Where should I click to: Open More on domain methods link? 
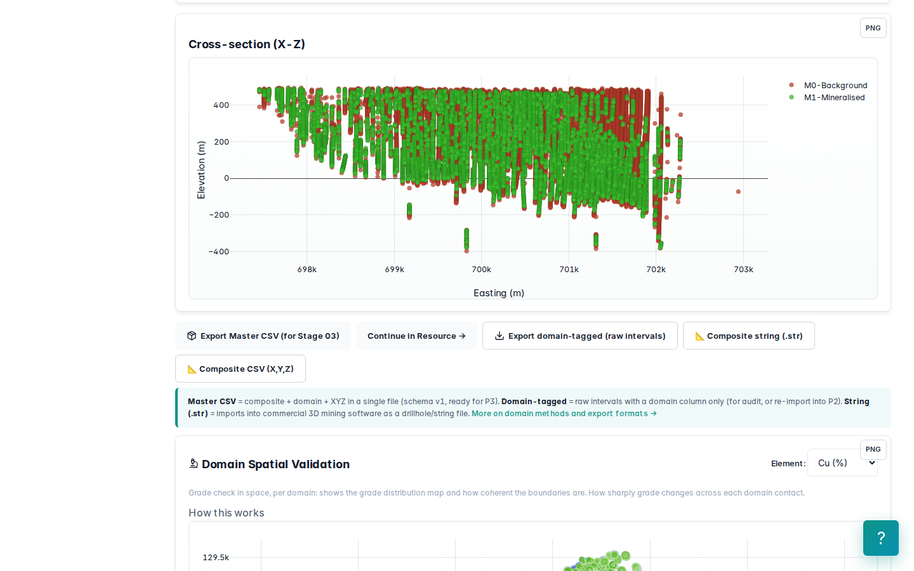click(x=564, y=414)
